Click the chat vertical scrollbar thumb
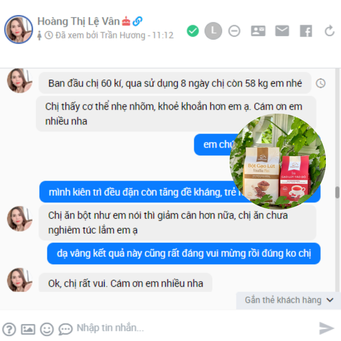The width and height of the screenshot is (341, 341). pos(337,192)
